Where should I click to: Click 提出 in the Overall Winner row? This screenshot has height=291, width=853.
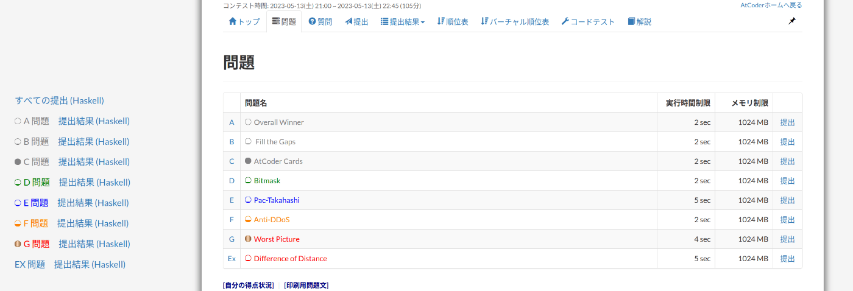788,122
